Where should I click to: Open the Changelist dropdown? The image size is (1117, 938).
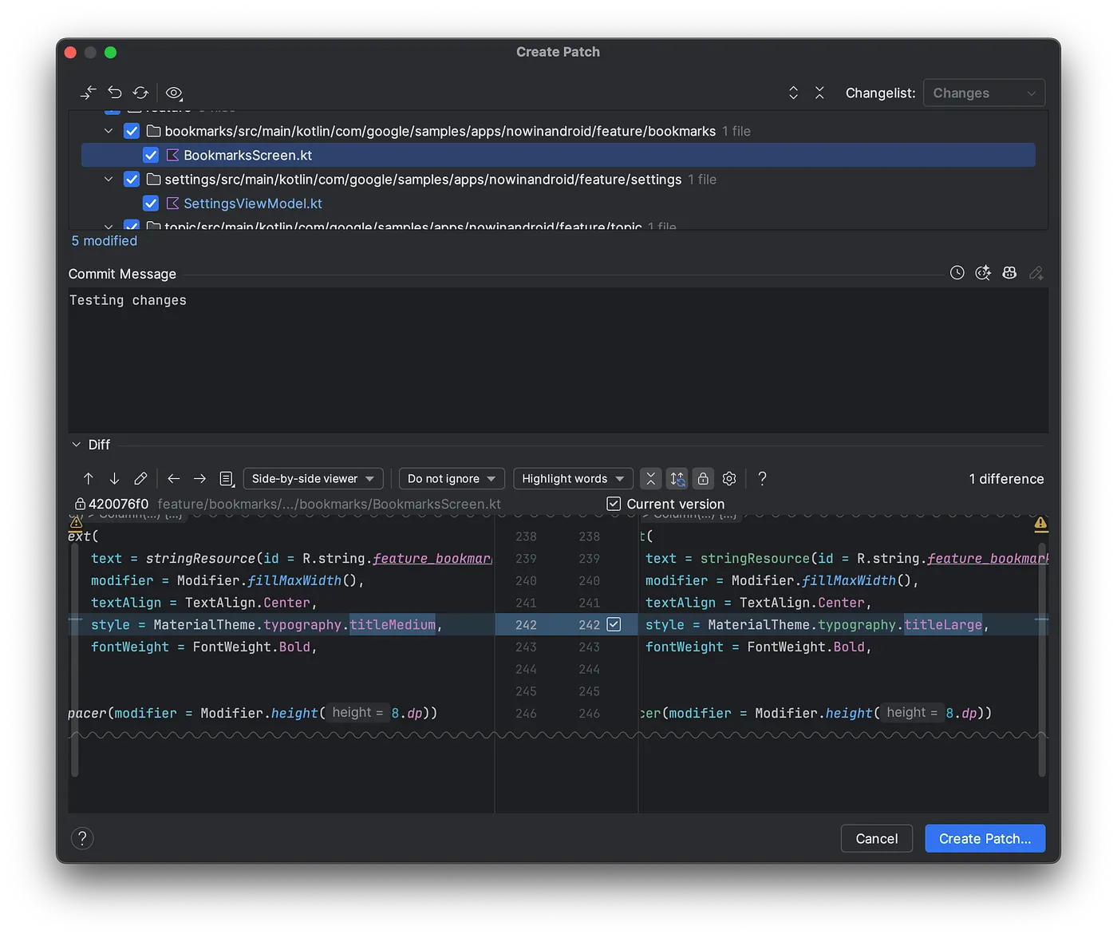click(984, 93)
